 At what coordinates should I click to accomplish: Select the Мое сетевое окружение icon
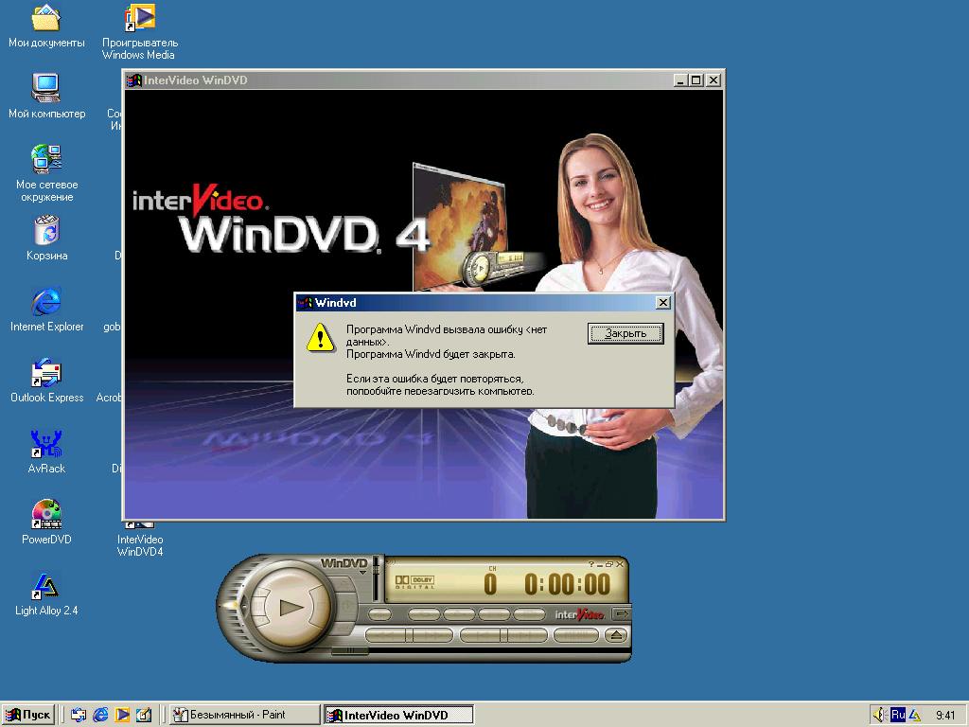tap(46, 174)
